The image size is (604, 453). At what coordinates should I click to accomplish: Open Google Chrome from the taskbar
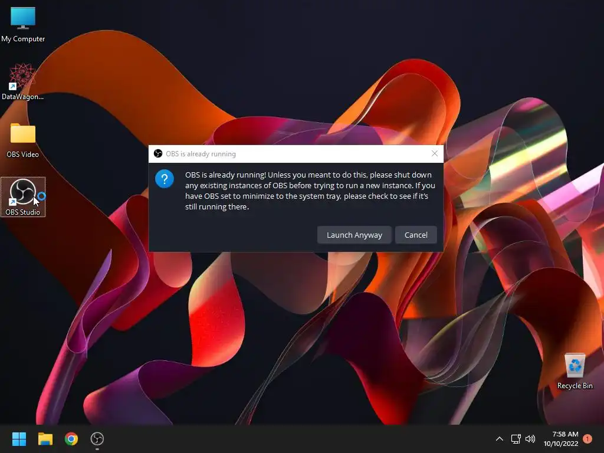tap(71, 439)
